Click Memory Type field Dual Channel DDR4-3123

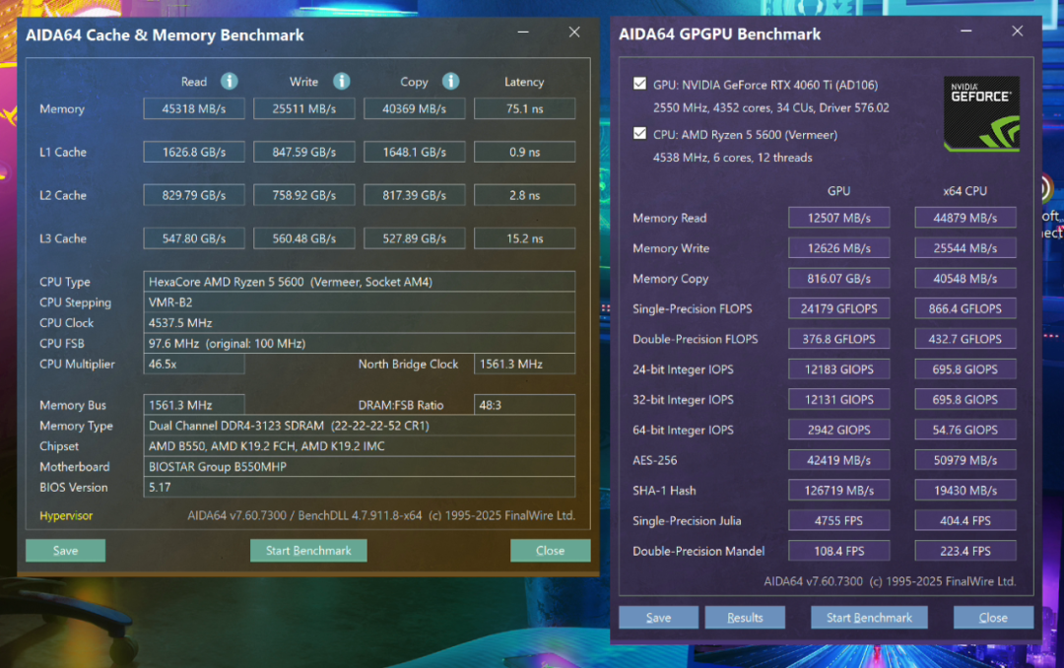pyautogui.click(x=359, y=426)
